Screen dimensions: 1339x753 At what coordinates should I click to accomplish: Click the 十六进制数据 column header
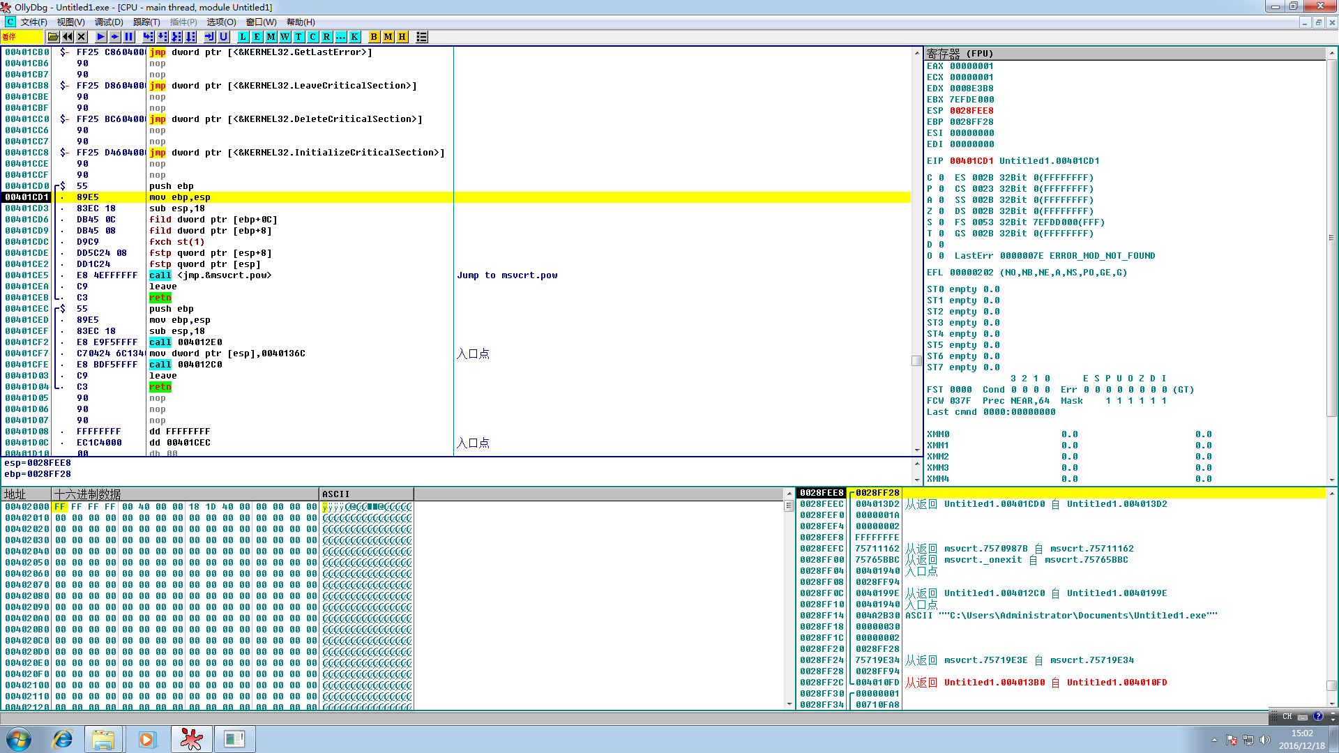pyautogui.click(x=186, y=494)
